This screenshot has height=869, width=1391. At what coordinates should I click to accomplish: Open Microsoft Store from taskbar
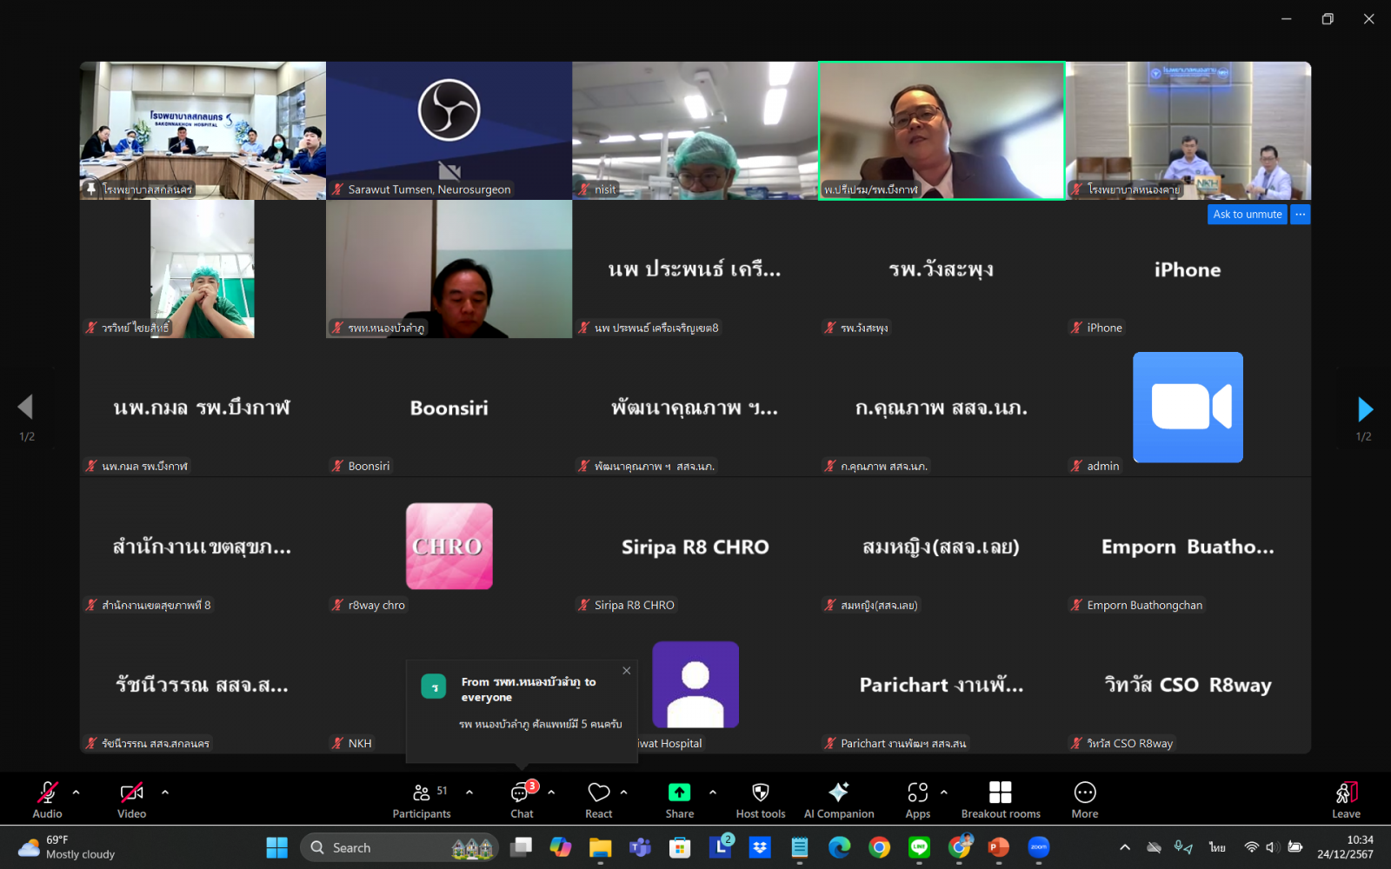pos(680,847)
